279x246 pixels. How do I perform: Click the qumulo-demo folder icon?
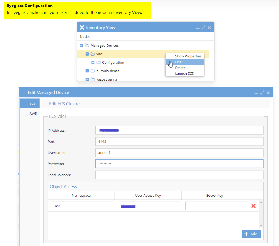[93, 71]
